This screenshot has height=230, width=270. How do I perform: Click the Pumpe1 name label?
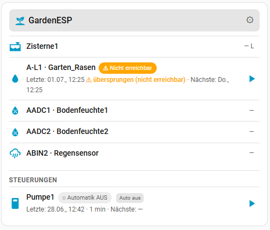40,197
